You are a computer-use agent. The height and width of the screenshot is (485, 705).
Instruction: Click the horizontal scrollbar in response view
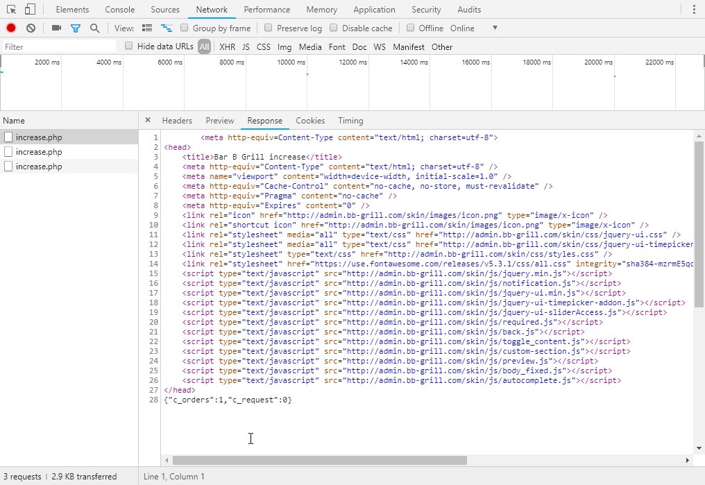point(319,460)
